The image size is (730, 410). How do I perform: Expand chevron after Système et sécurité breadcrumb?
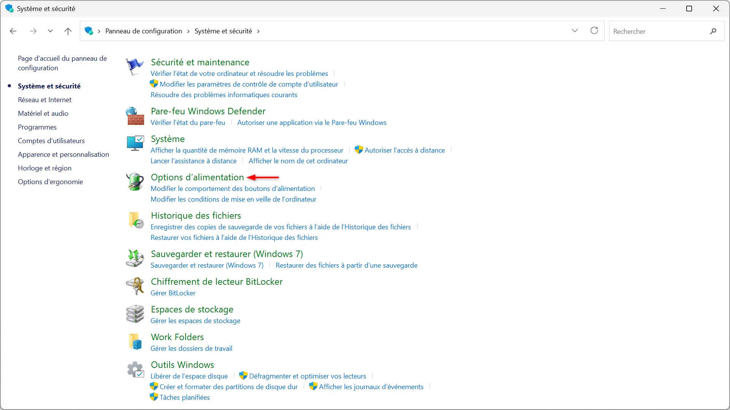(x=258, y=31)
